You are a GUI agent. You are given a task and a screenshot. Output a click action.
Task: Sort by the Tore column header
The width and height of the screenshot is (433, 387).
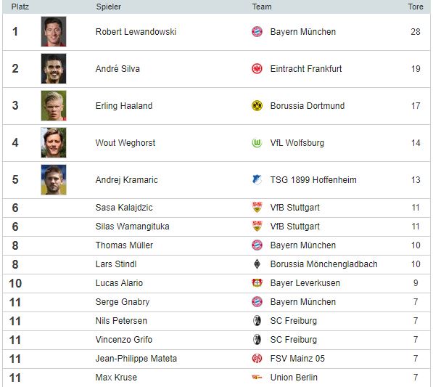tap(416, 7)
